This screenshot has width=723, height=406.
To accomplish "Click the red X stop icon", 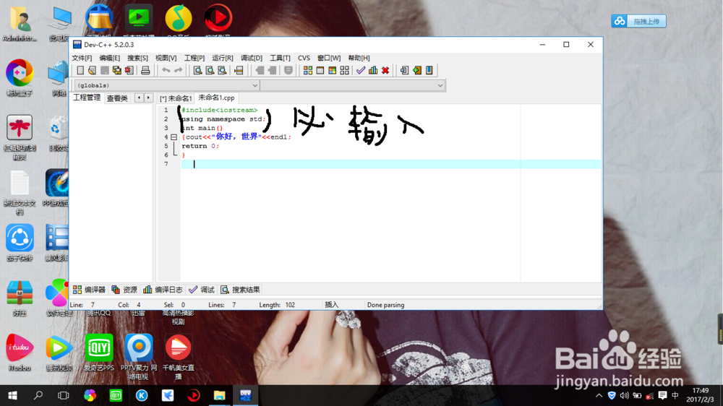I will click(385, 71).
